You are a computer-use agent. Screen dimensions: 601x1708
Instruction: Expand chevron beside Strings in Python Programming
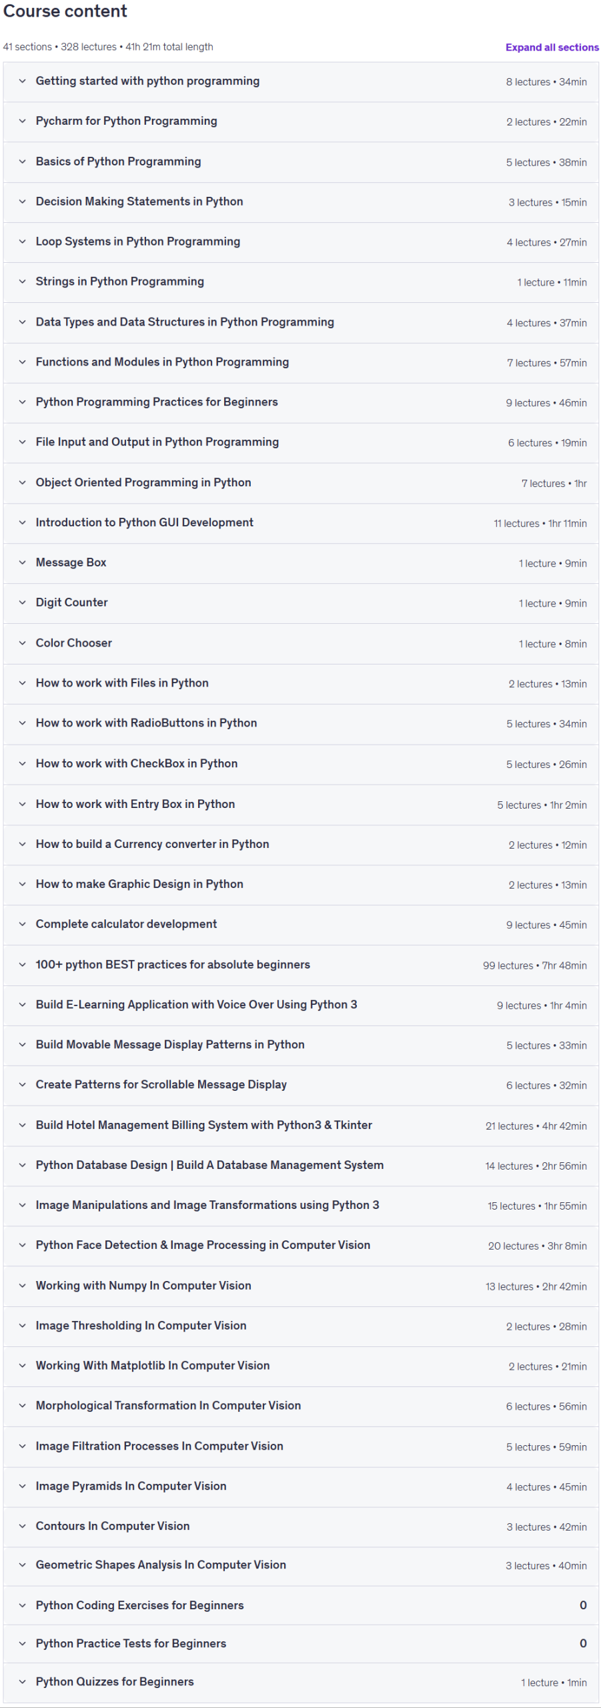[x=22, y=282]
